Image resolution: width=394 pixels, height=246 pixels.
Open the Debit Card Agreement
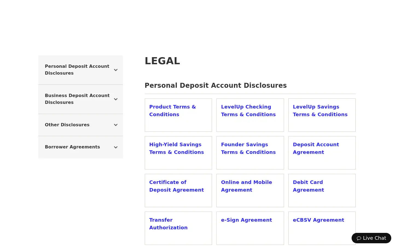point(308,186)
